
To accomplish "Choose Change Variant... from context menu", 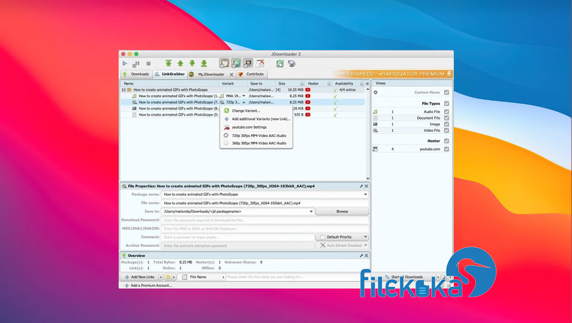I will coord(256,111).
